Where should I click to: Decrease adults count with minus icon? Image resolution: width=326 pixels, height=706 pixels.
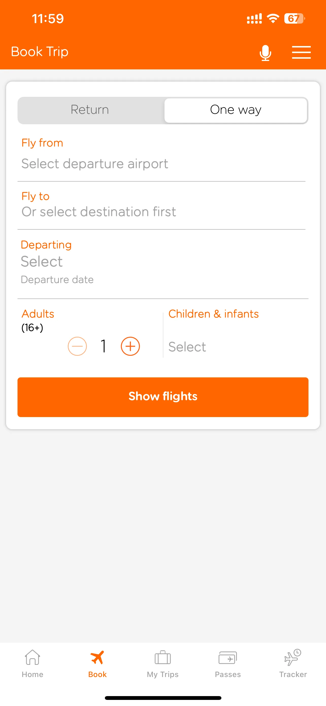[77, 346]
